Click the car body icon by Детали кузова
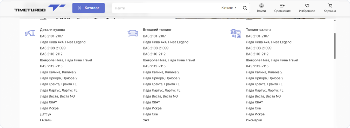The image size is (350, 128). tap(30, 33)
